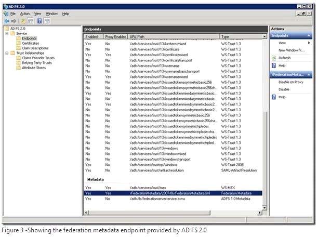This screenshot has height=237, width=318.
Task: Click the Attribute Stores folder icon
Action: click(19, 68)
